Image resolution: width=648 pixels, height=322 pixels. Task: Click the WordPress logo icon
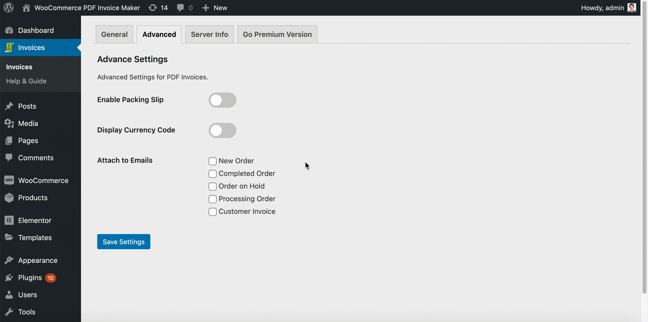(x=9, y=8)
